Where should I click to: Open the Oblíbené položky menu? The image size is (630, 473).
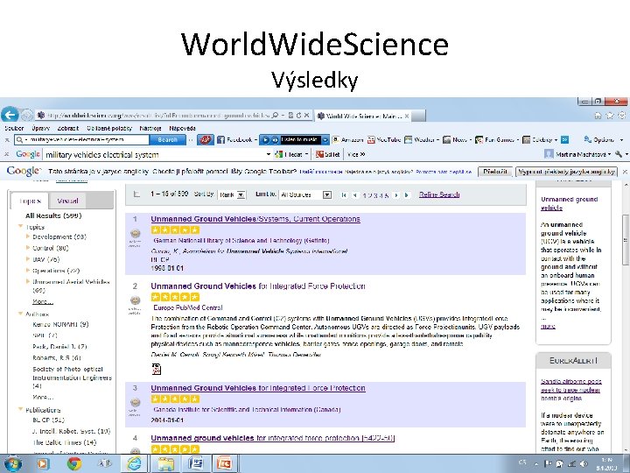click(x=109, y=128)
